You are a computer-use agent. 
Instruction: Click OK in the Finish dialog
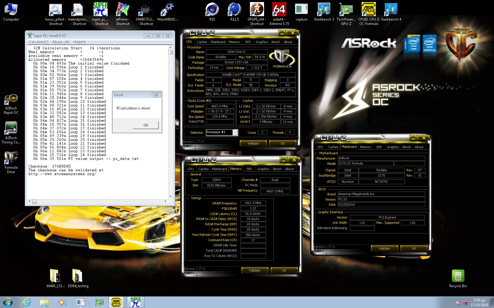tap(146, 125)
